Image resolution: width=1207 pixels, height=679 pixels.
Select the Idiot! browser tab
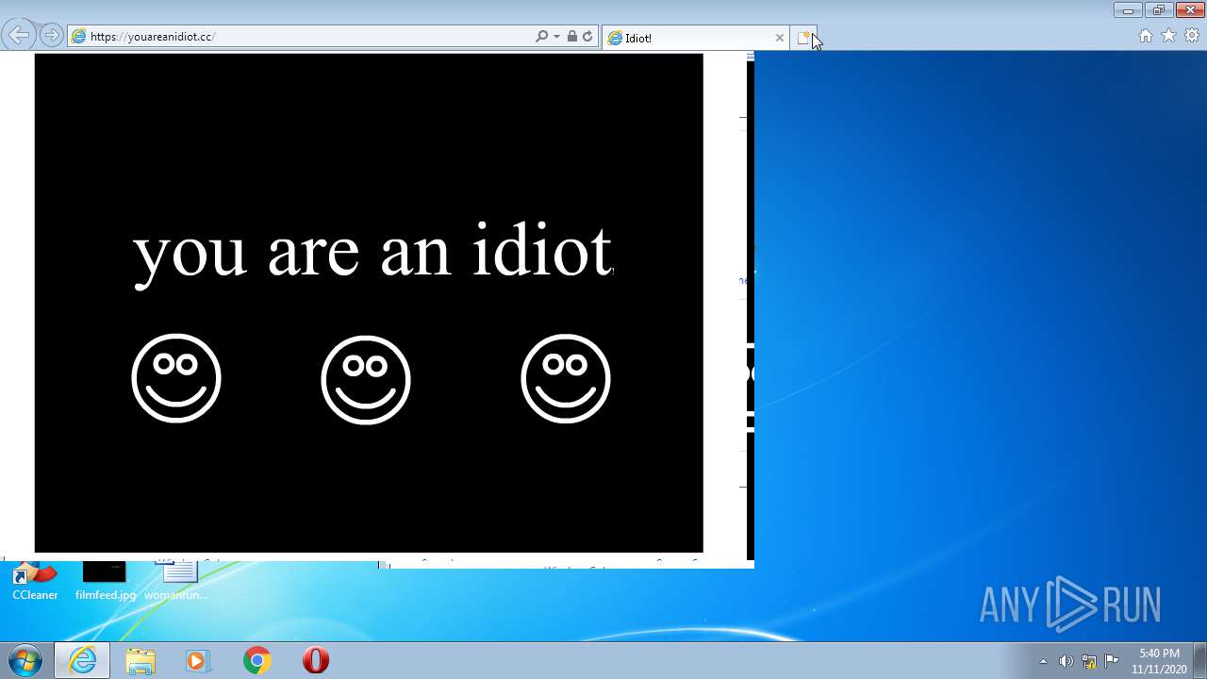pos(696,38)
